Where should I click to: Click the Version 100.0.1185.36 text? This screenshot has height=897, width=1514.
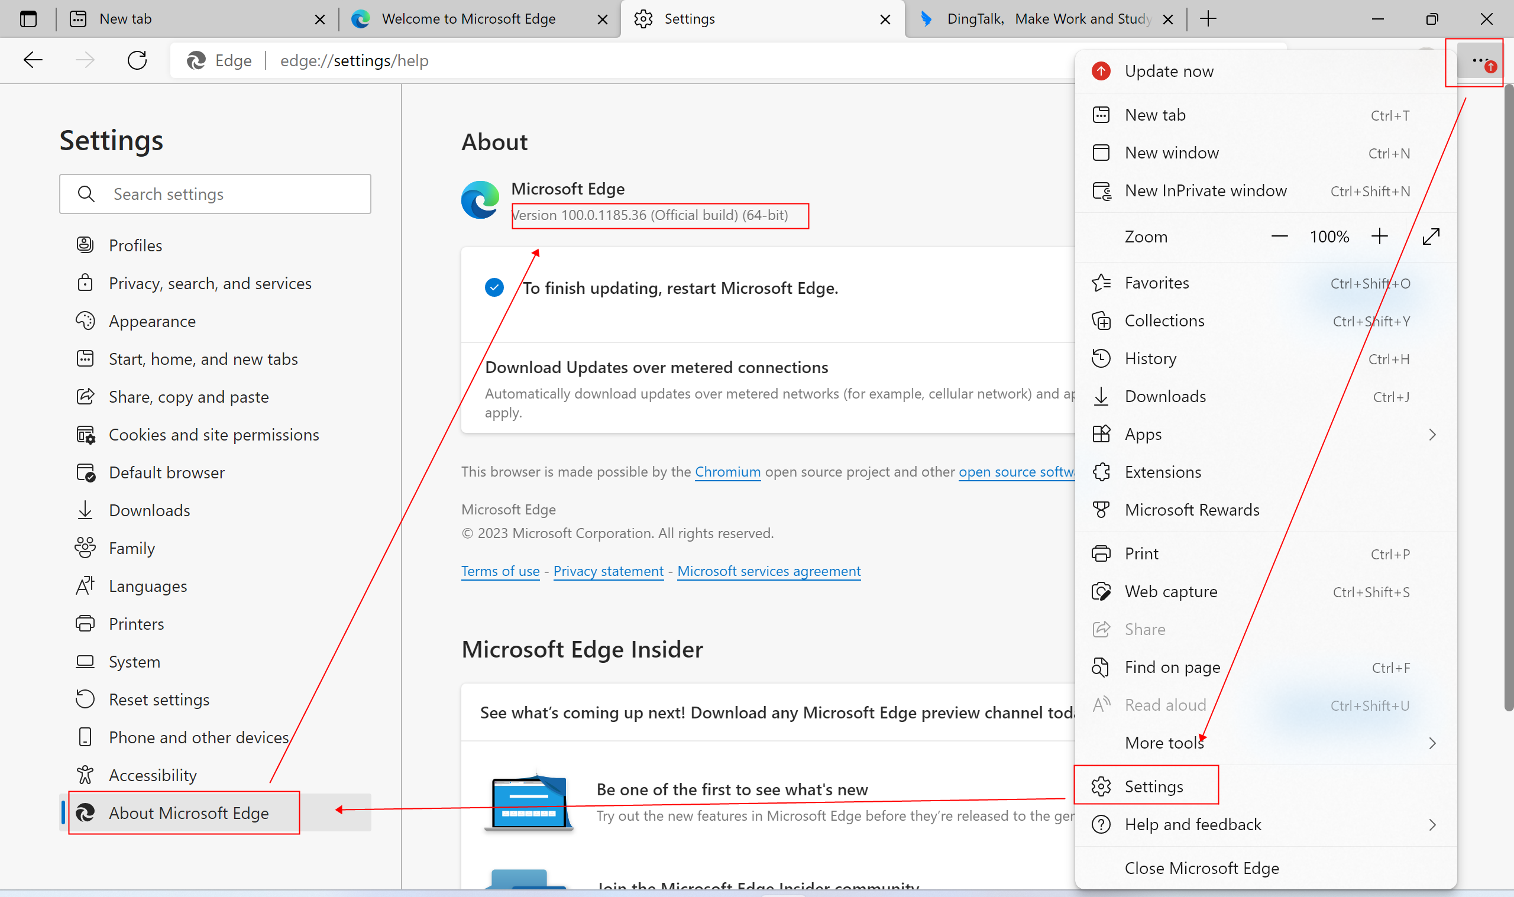coord(650,215)
